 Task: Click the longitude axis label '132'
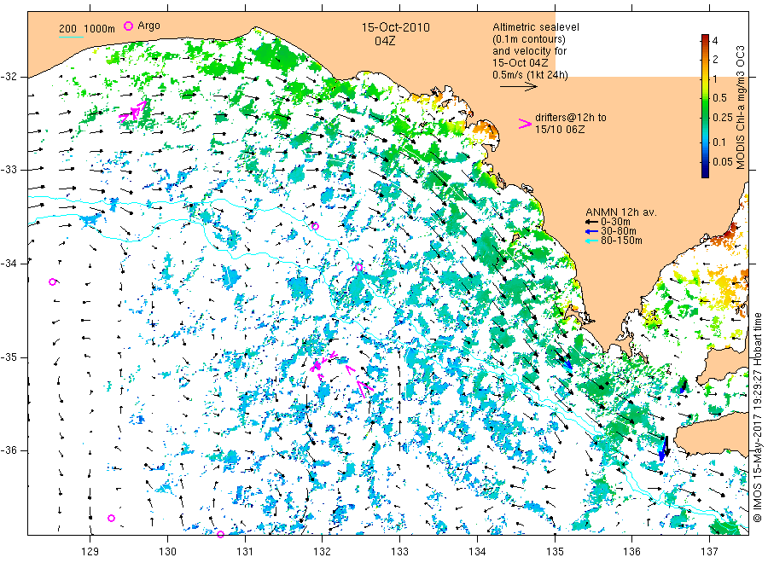323,552
